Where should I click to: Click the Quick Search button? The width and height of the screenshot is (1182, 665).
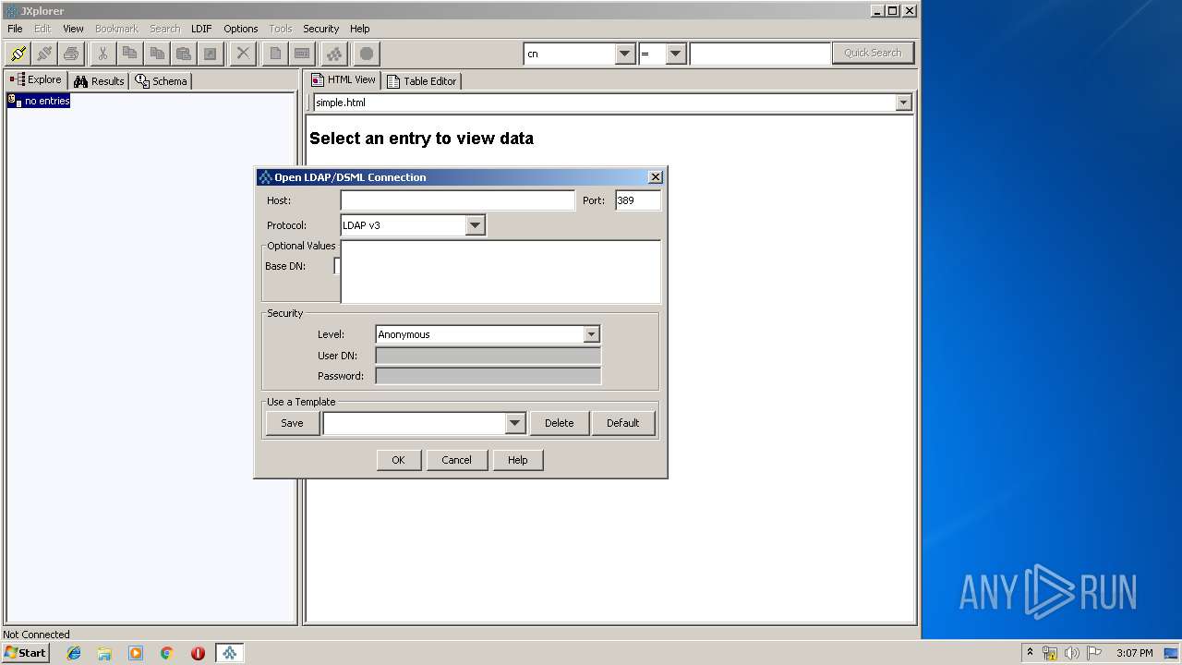pos(873,53)
